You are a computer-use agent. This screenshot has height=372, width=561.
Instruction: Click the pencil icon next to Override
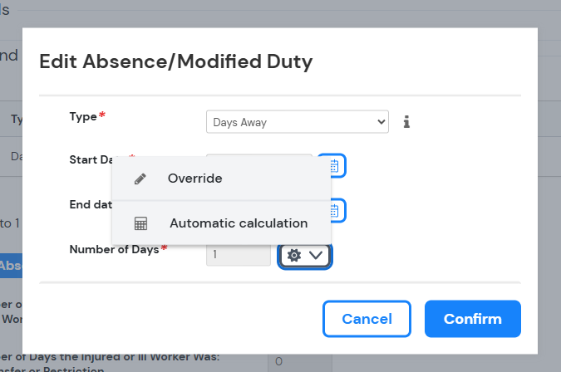click(x=140, y=179)
